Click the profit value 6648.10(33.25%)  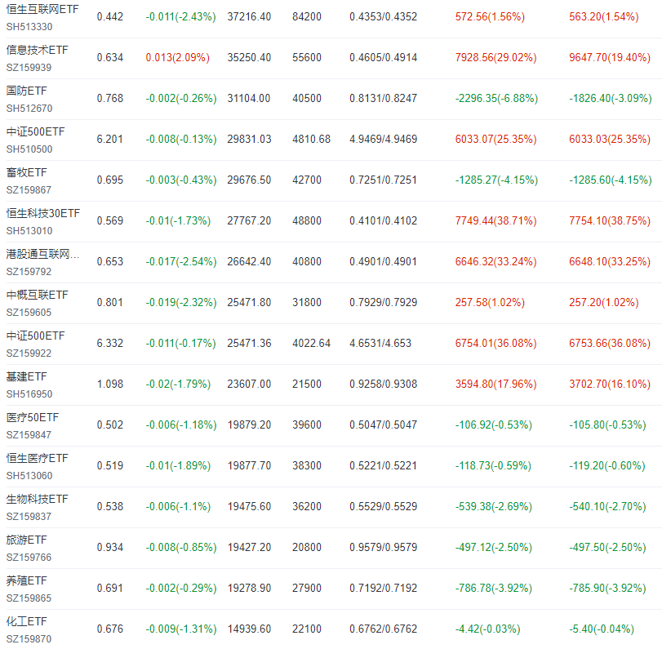pos(610,262)
